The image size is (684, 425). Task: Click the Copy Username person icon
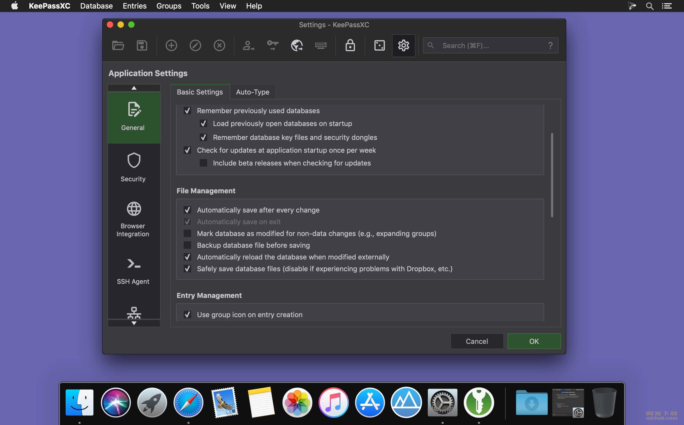248,45
